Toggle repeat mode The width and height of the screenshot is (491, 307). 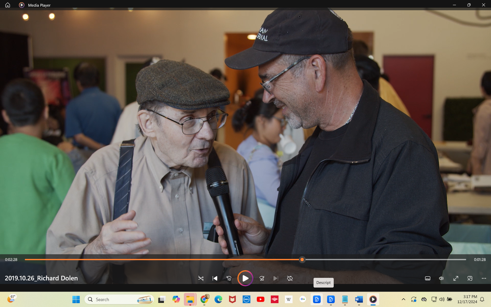(290, 278)
